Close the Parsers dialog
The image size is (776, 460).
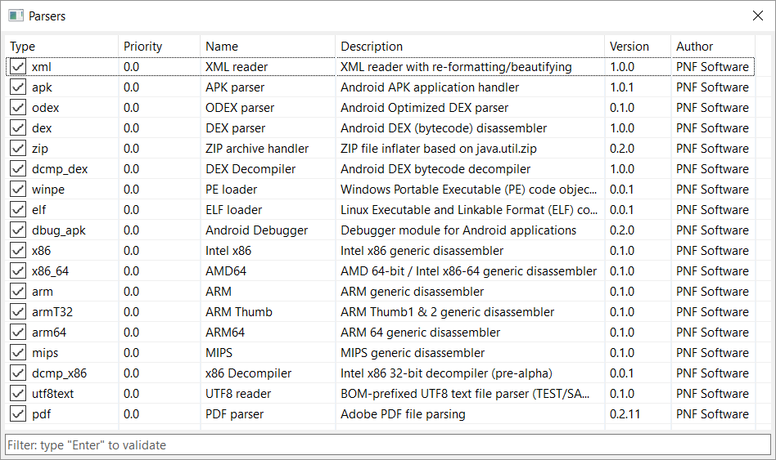[758, 16]
